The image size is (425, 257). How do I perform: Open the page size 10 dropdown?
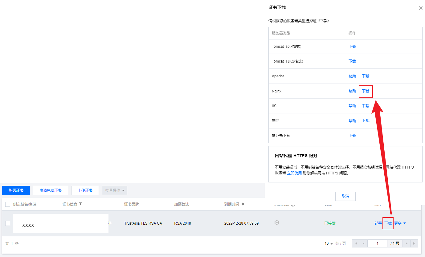pos(328,243)
